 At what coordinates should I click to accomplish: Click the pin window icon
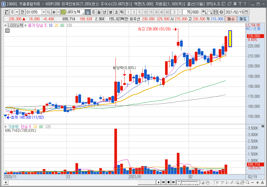pyautogui.click(x=235, y=4)
